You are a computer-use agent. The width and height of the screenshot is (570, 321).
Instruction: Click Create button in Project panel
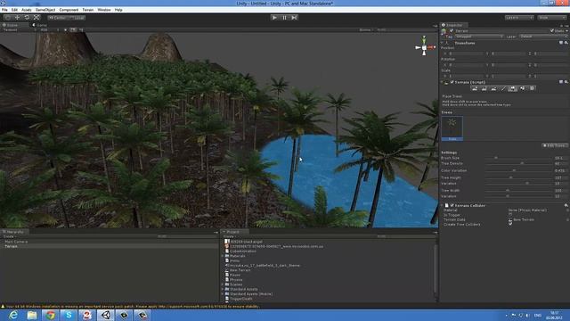coord(229,236)
